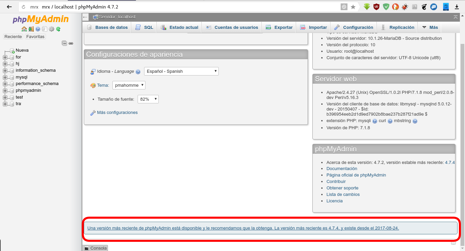This screenshot has width=465, height=251.
Task: Open the uBlock Origin extension icon
Action: click(376, 7)
